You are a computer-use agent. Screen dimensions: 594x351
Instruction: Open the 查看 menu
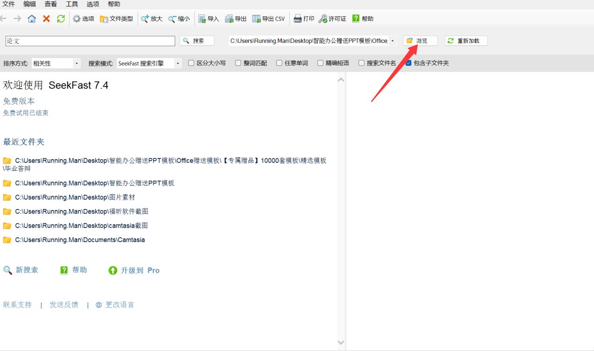pyautogui.click(x=51, y=4)
